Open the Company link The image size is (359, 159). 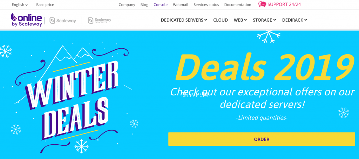tap(127, 5)
